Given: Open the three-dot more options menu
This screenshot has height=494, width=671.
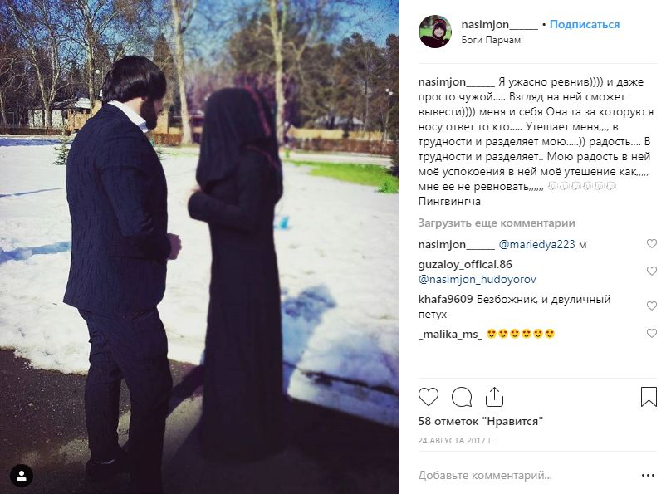Looking at the screenshot, I should tap(648, 475).
